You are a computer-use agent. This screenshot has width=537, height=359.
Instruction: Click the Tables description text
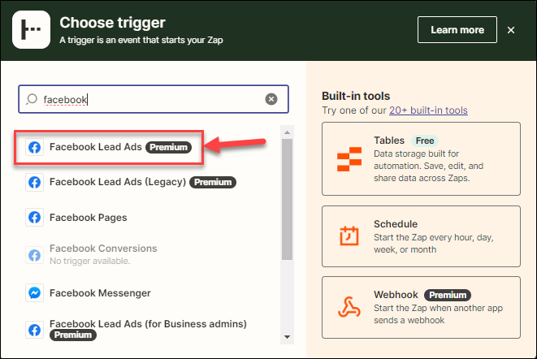[428, 166]
